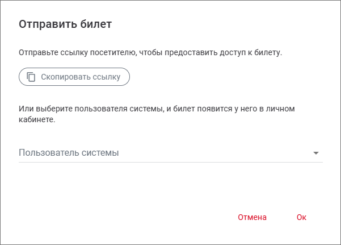Click the word Пользователь in the select field
The width and height of the screenshot is (341, 245).
pos(45,153)
